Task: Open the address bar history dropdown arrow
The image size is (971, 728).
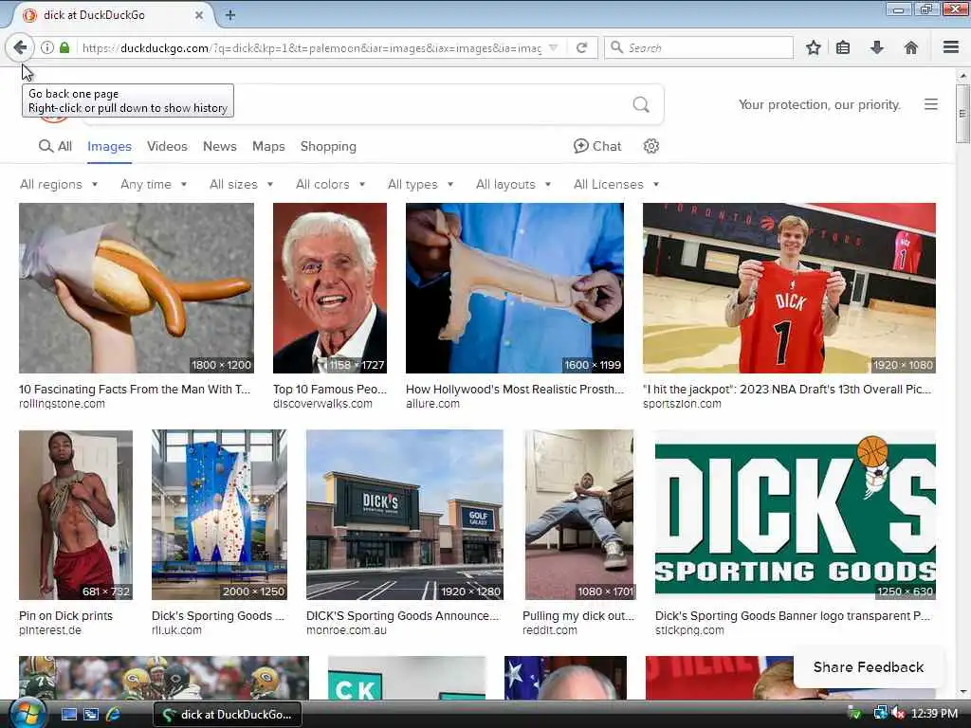Action: tap(554, 47)
